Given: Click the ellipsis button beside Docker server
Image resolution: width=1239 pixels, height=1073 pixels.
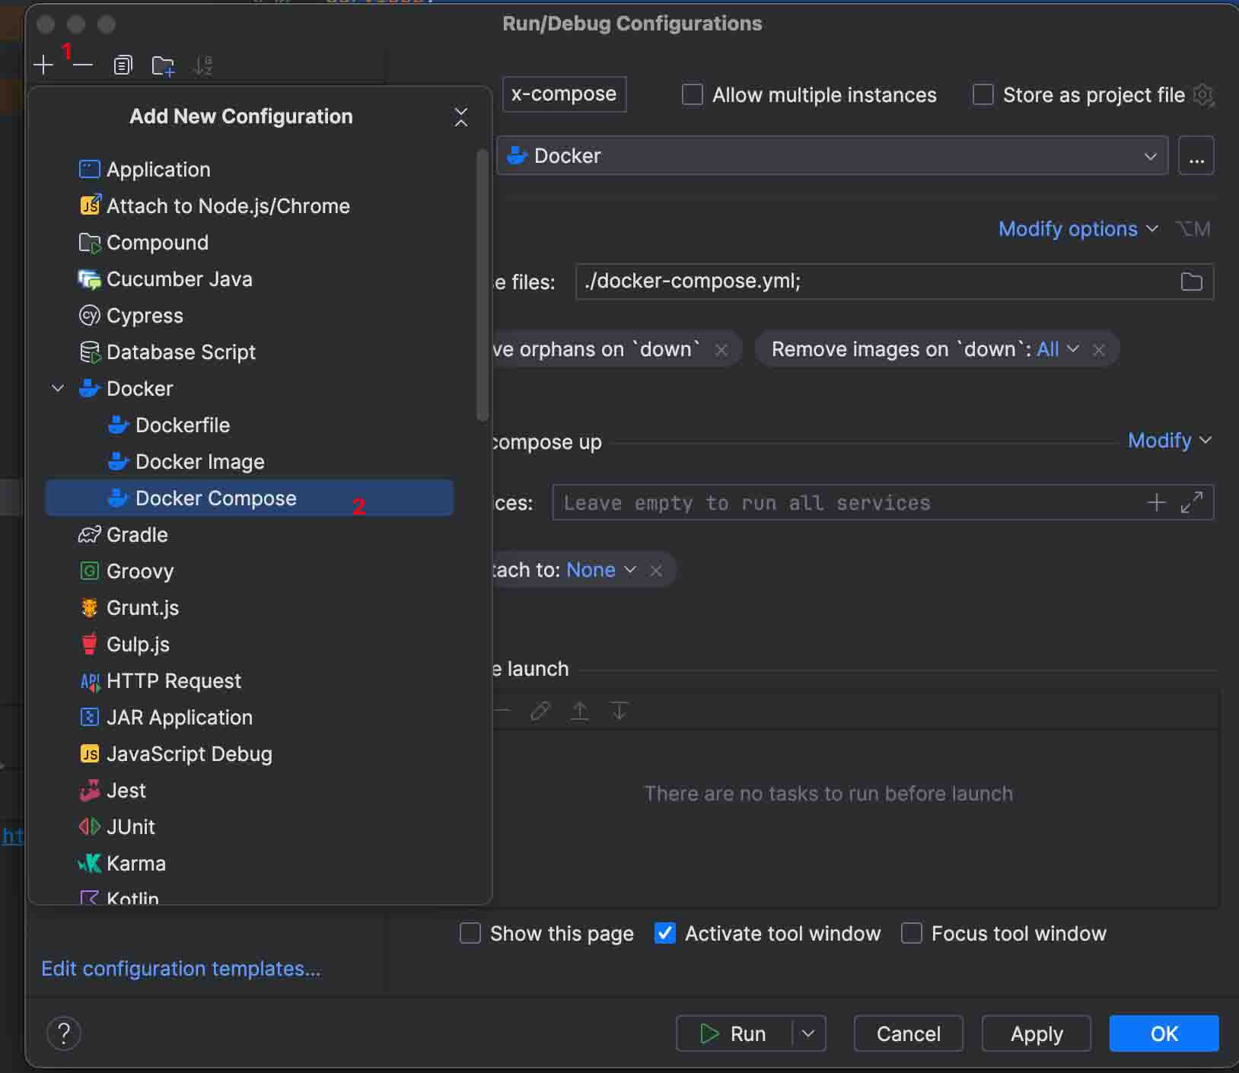Looking at the screenshot, I should 1196,156.
